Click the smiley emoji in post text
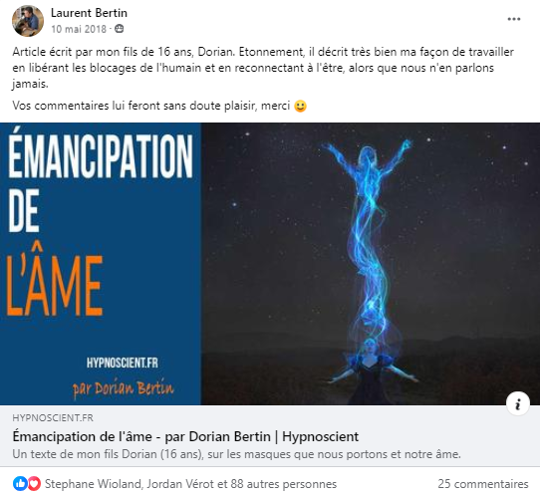540x495 pixels. click(300, 106)
